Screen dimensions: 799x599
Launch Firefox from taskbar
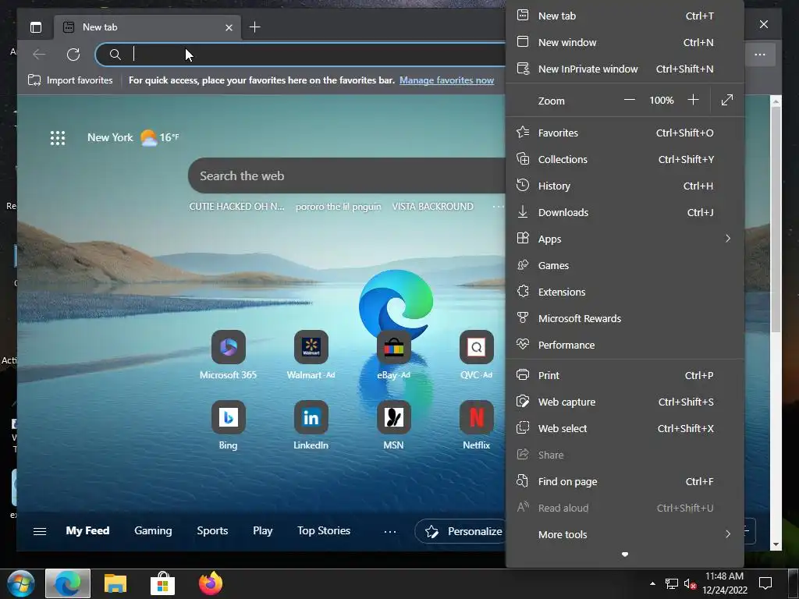pos(211,583)
